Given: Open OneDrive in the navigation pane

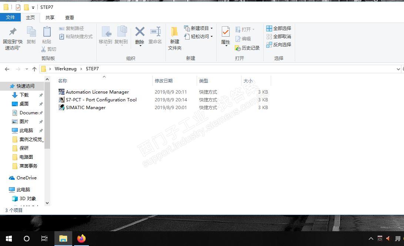Looking at the screenshot, I should [x=23, y=178].
